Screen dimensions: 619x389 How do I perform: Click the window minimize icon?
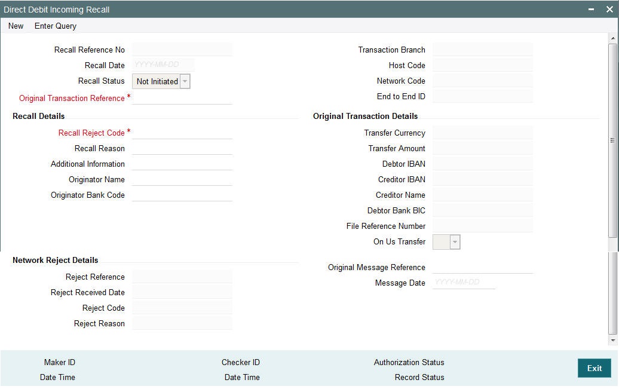[x=593, y=10]
